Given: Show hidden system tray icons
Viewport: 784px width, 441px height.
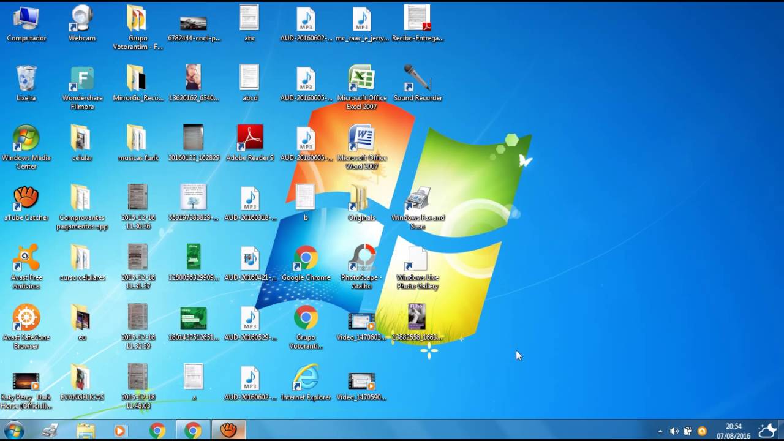Looking at the screenshot, I should pyautogui.click(x=660, y=431).
